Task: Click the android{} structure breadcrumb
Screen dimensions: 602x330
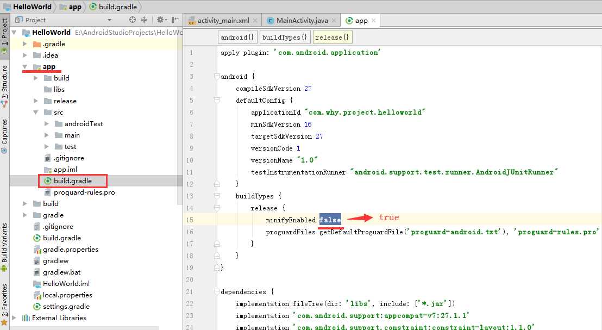Action: pyautogui.click(x=237, y=38)
